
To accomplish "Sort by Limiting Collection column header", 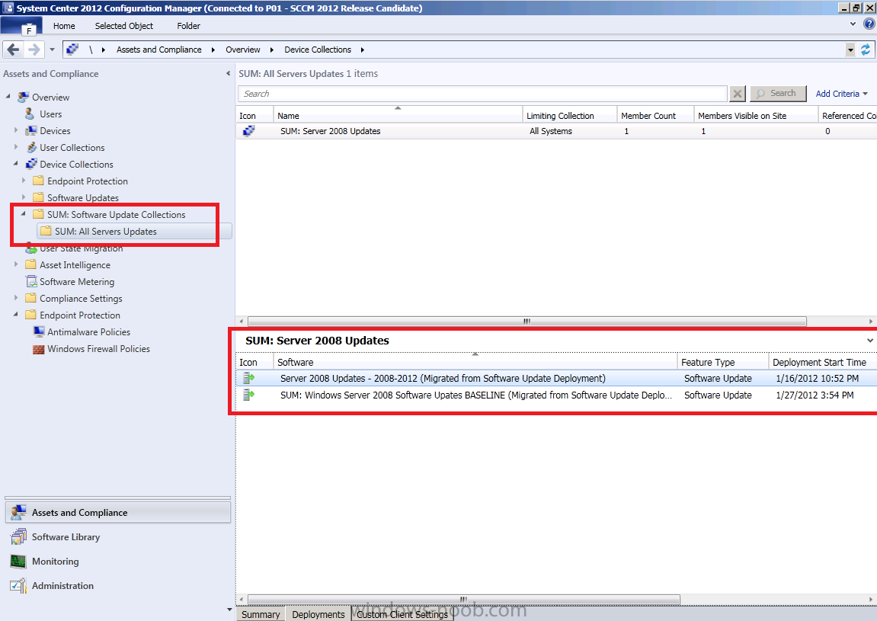I will pyautogui.click(x=570, y=116).
